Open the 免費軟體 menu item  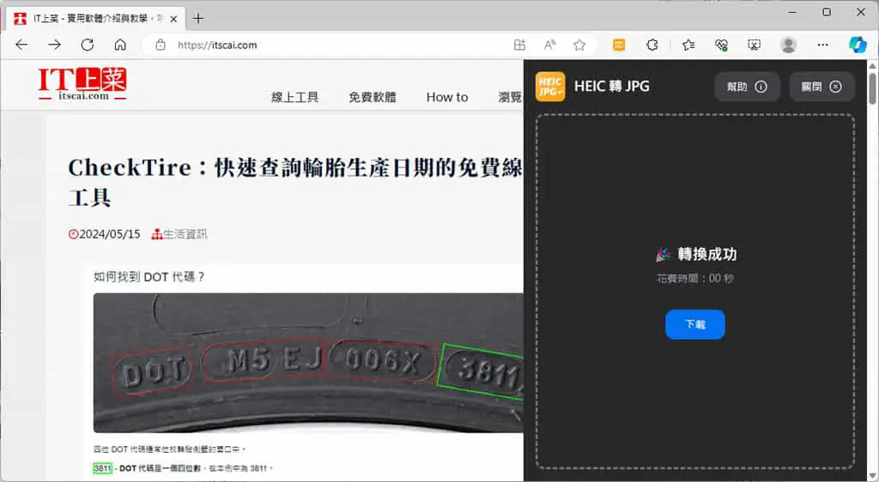[x=373, y=98]
